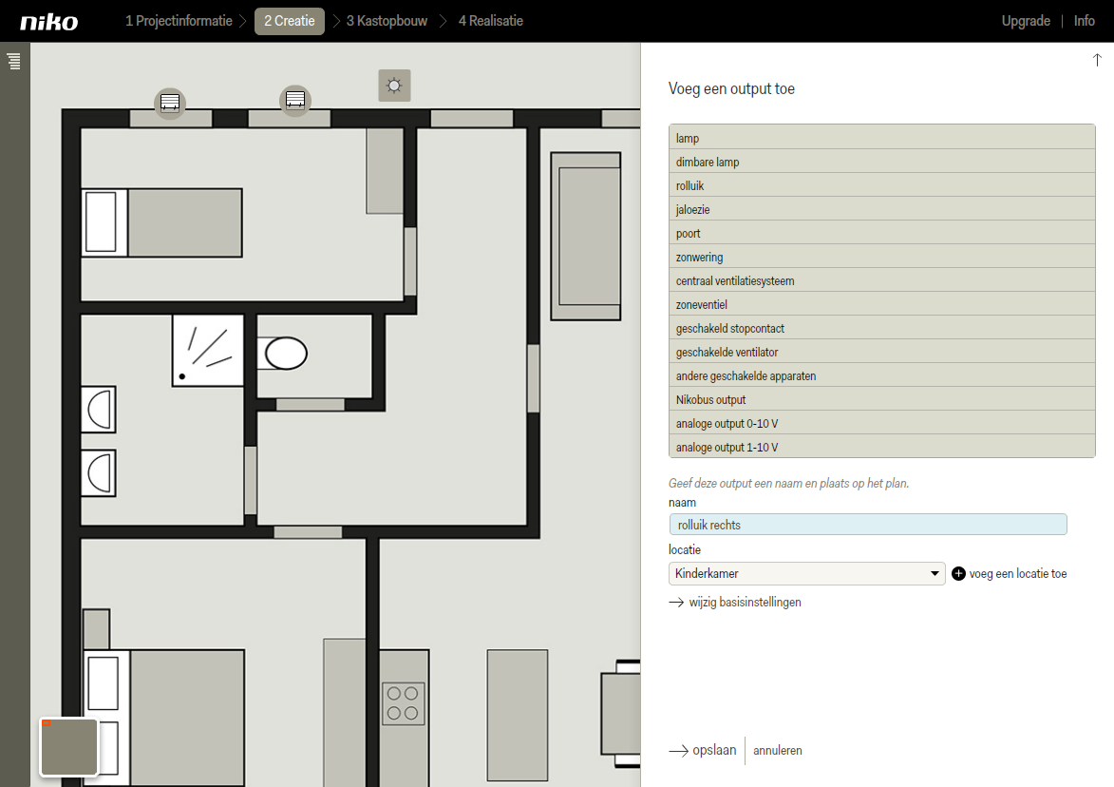Image resolution: width=1114 pixels, height=787 pixels.
Task: Click the plus icon to add a location
Action: pos(958,574)
